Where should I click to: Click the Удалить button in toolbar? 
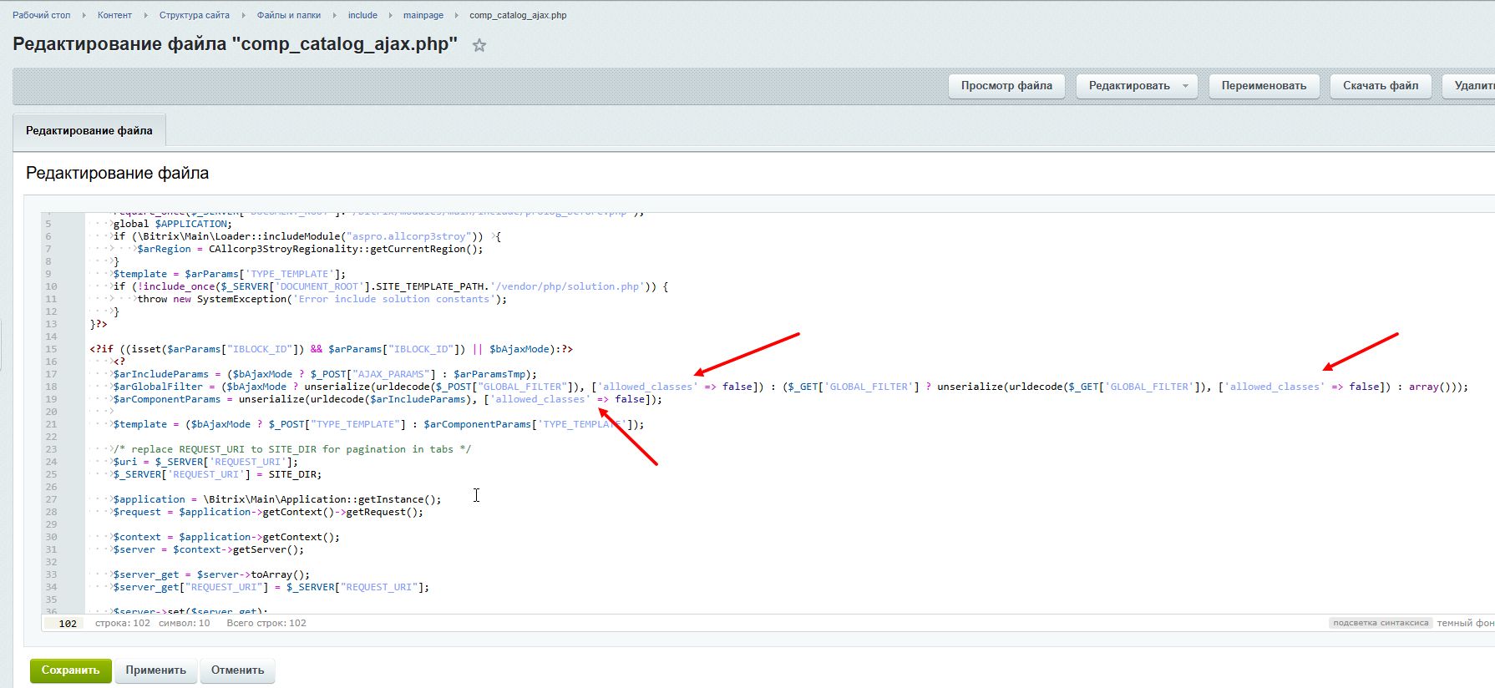coord(1473,86)
